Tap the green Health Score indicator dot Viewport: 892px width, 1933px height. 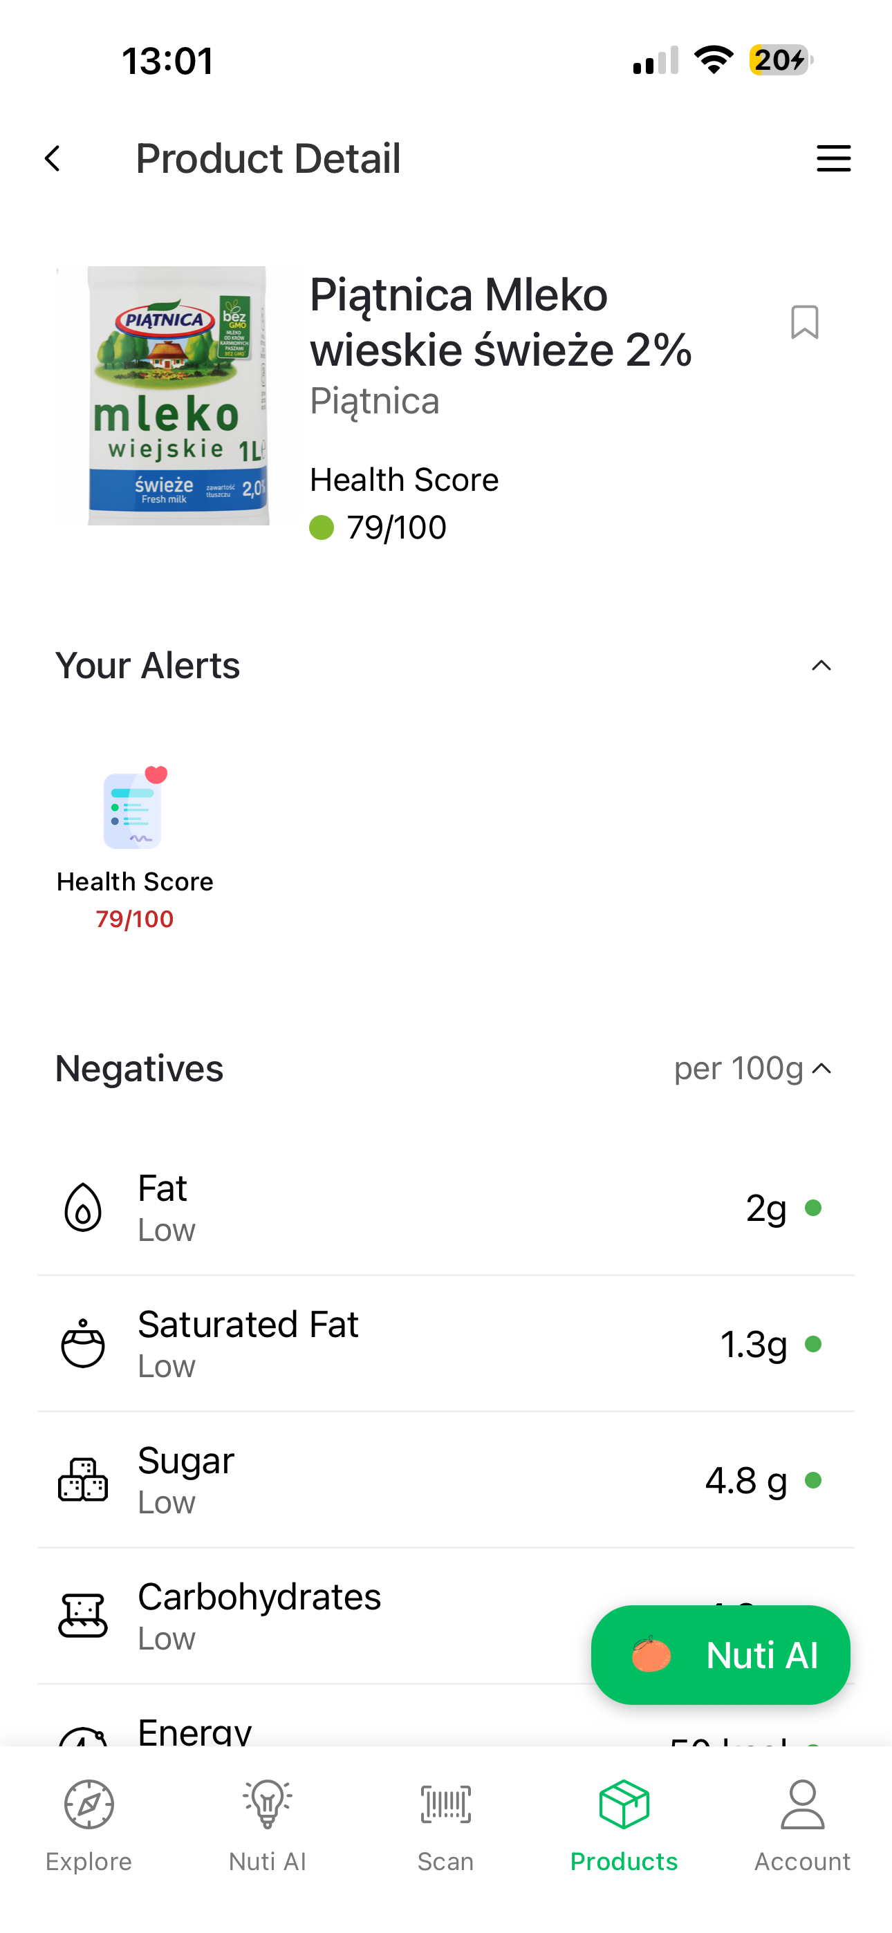pyautogui.click(x=322, y=527)
